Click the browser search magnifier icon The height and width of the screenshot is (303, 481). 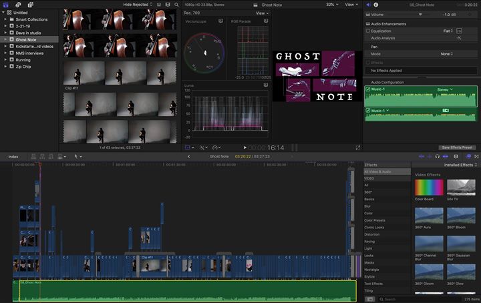(176, 4)
